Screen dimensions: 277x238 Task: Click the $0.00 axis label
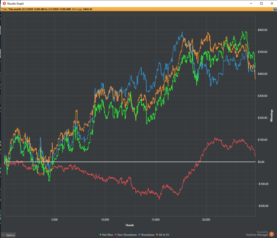261,162
